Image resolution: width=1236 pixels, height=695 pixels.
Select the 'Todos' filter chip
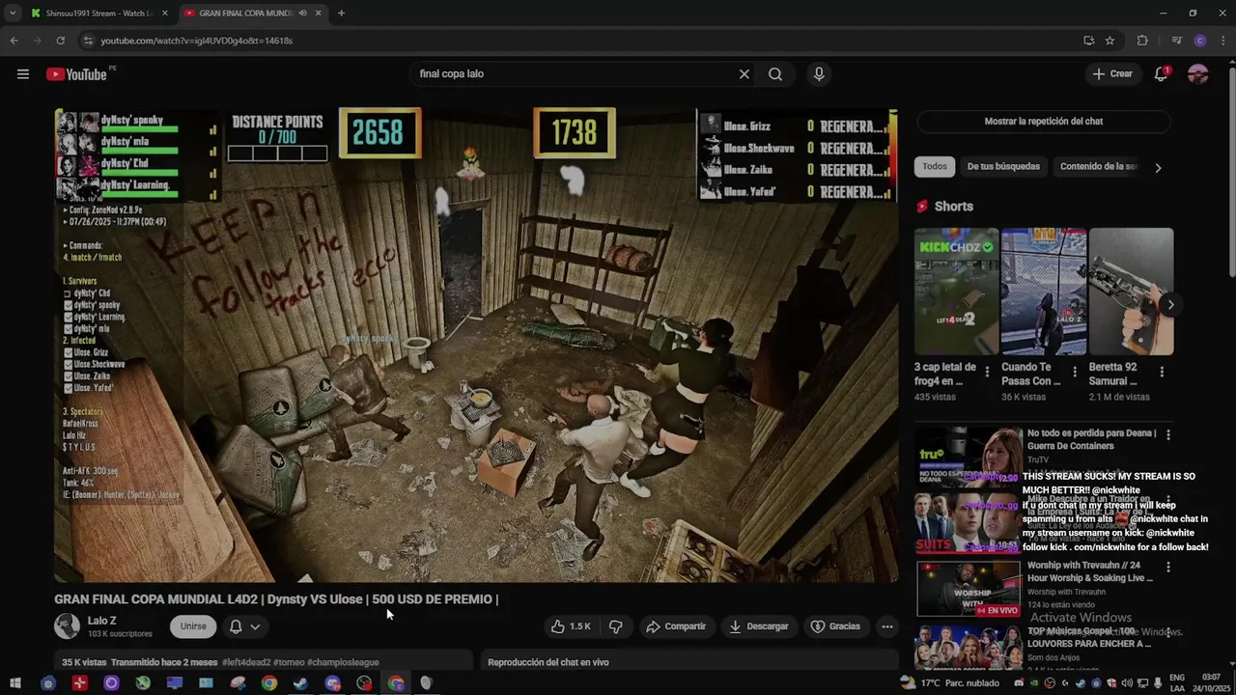pos(935,166)
